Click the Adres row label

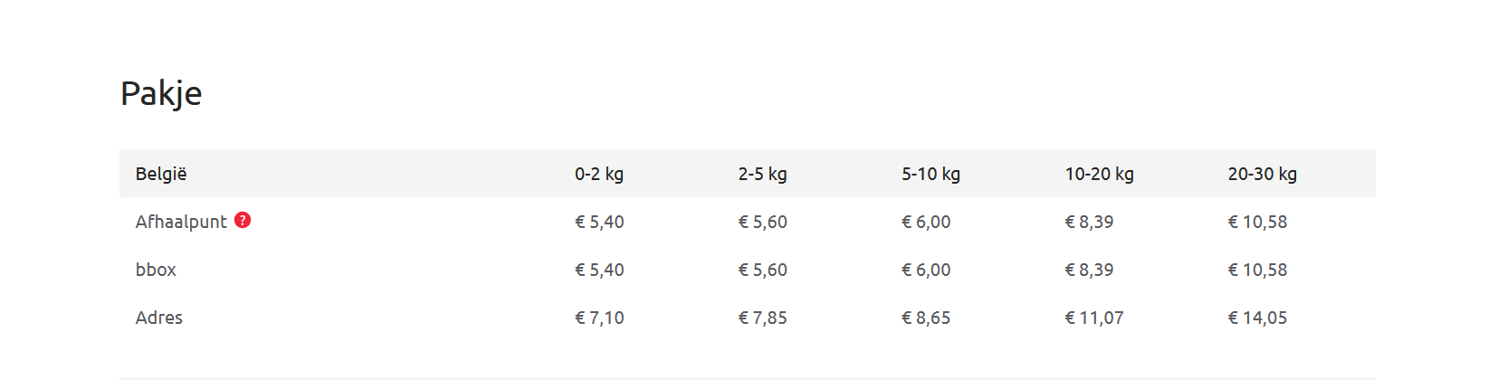pyautogui.click(x=159, y=318)
